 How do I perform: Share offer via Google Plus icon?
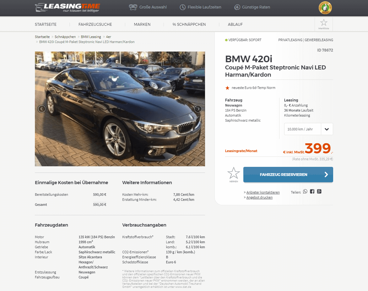[319, 191]
